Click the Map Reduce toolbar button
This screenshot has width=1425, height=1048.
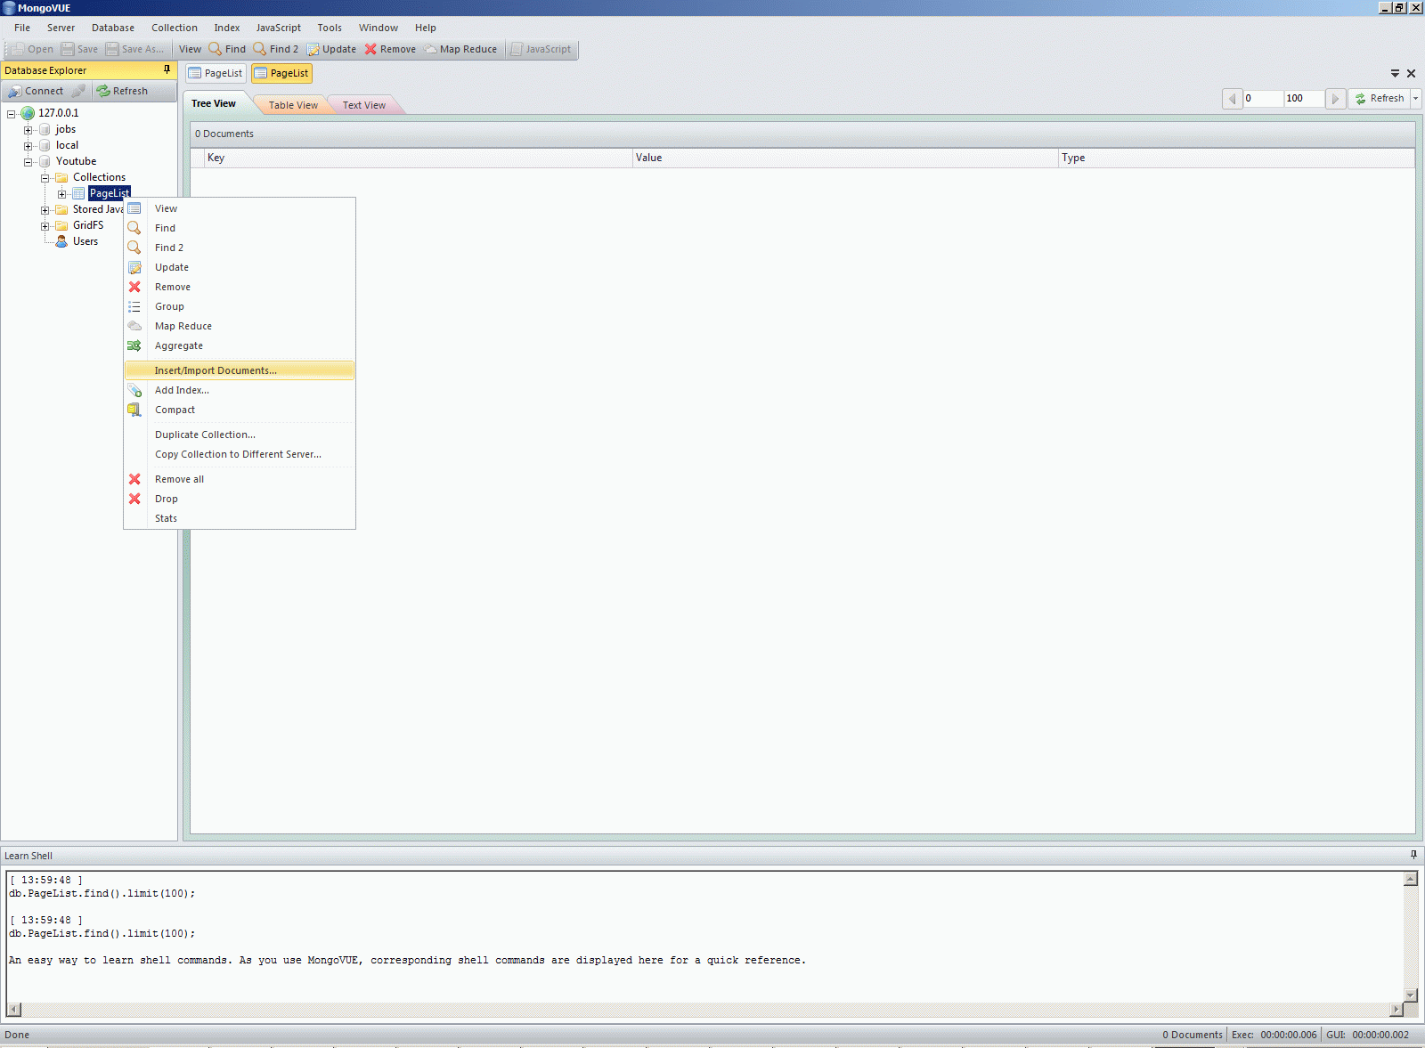coord(460,49)
